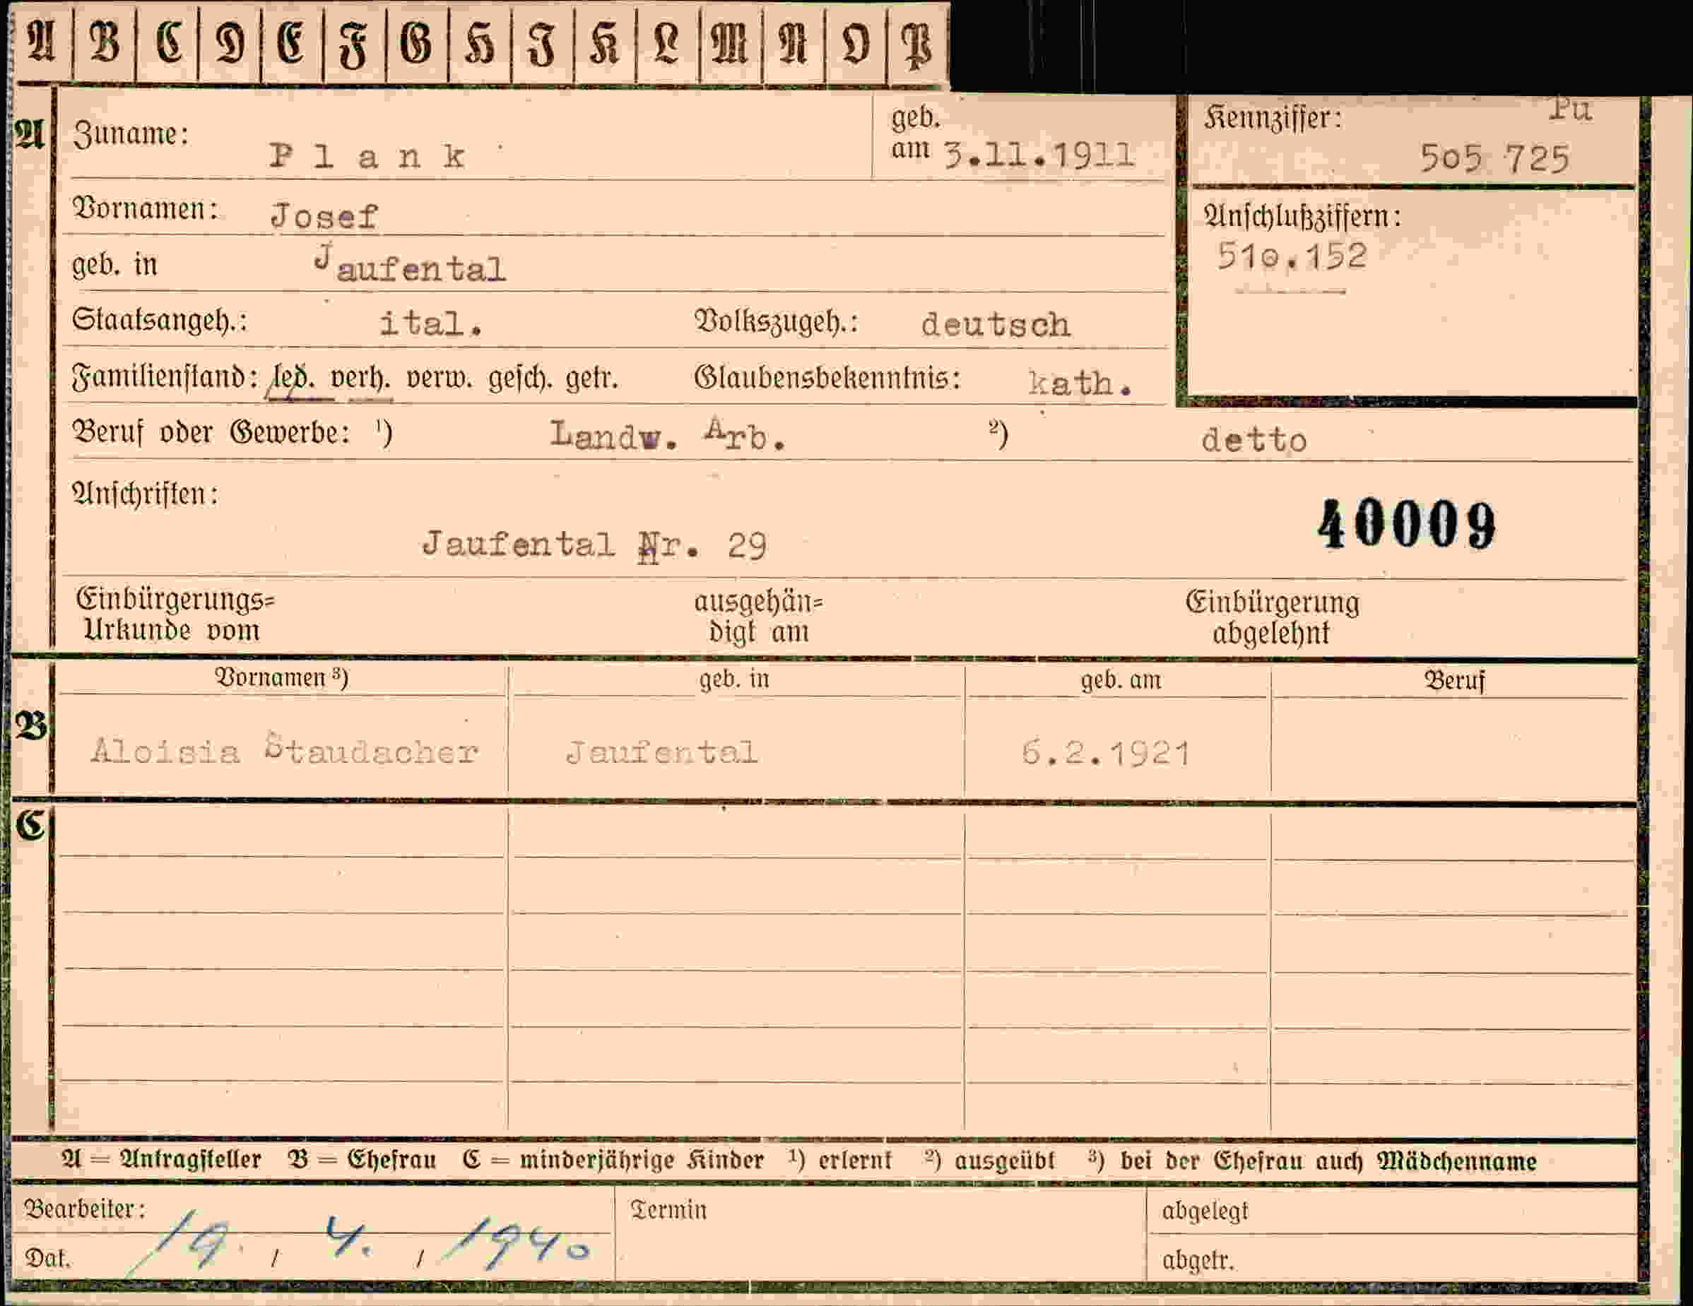Click the stamped number '40009'
The image size is (1693, 1306).
pyautogui.click(x=1407, y=525)
